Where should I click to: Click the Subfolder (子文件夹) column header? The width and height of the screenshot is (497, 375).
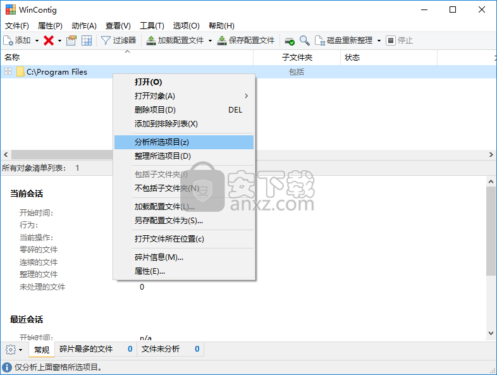(297, 58)
